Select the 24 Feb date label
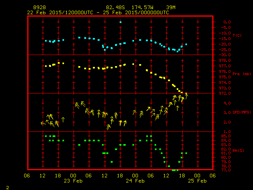This screenshot has height=190, width=253. (x=135, y=181)
